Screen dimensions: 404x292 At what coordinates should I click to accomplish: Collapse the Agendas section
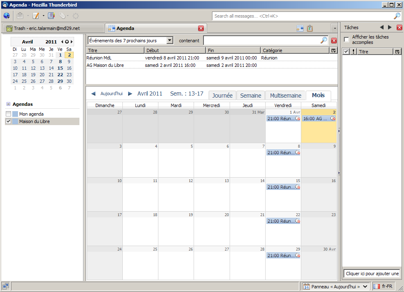[8, 104]
